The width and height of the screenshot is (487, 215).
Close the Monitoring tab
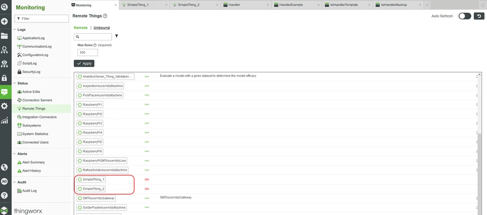pyautogui.click(x=116, y=5)
